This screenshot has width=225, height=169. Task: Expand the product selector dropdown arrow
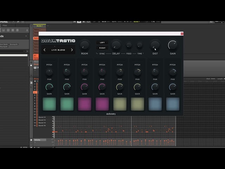pos(26,36)
